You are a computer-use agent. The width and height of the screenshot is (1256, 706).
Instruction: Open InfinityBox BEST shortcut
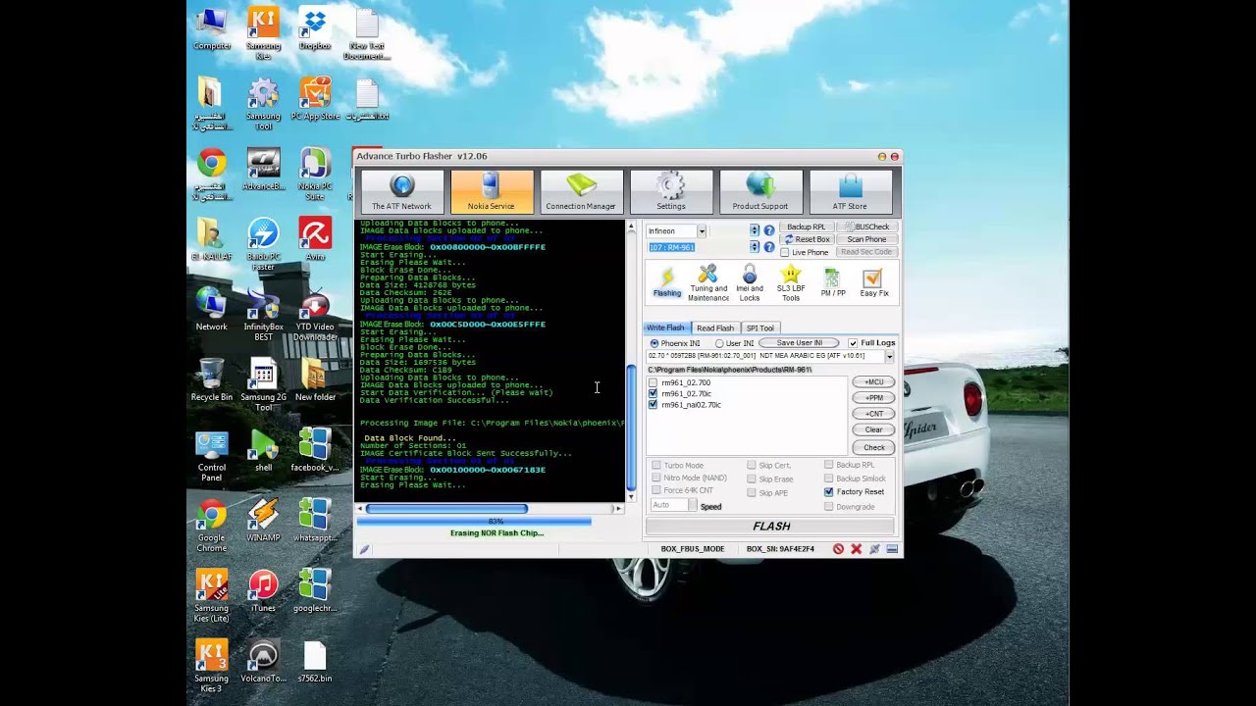263,315
